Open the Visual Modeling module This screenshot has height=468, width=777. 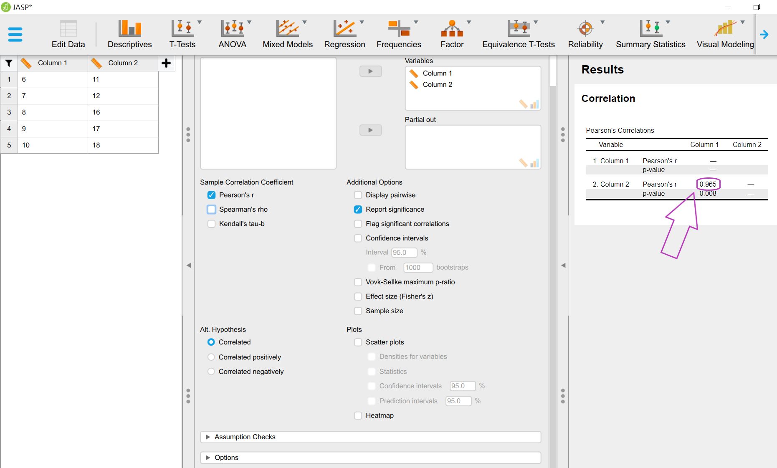pyautogui.click(x=725, y=34)
